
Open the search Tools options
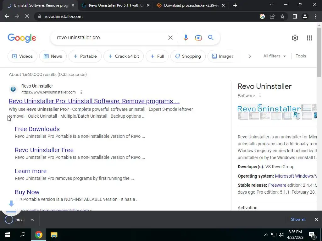[x=301, y=56]
